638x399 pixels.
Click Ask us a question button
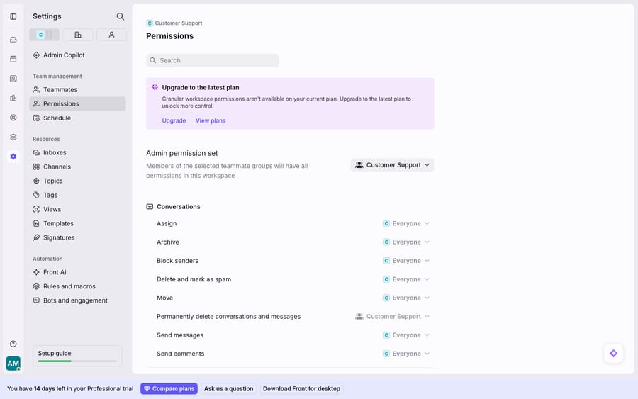click(x=229, y=389)
